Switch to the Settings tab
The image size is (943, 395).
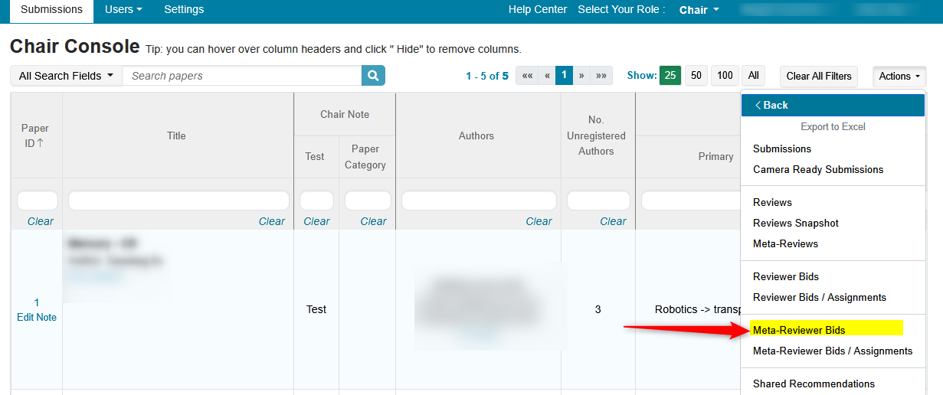[184, 10]
